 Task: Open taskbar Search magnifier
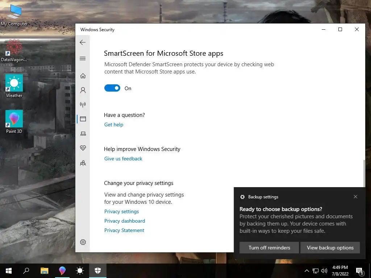pyautogui.click(x=26, y=271)
